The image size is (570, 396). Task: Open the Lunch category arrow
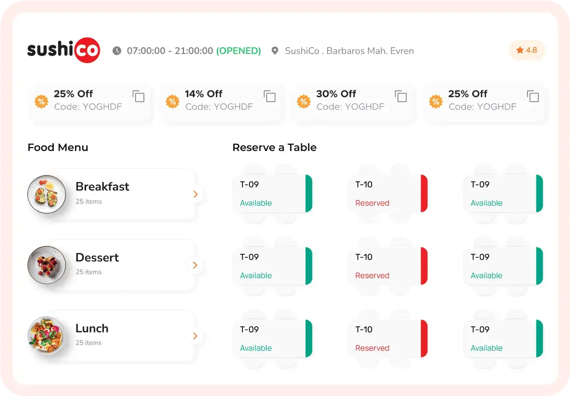click(195, 336)
